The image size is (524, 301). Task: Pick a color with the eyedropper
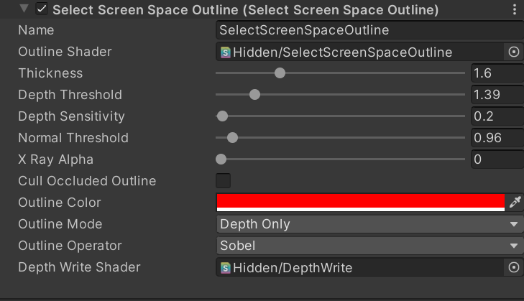(x=515, y=203)
